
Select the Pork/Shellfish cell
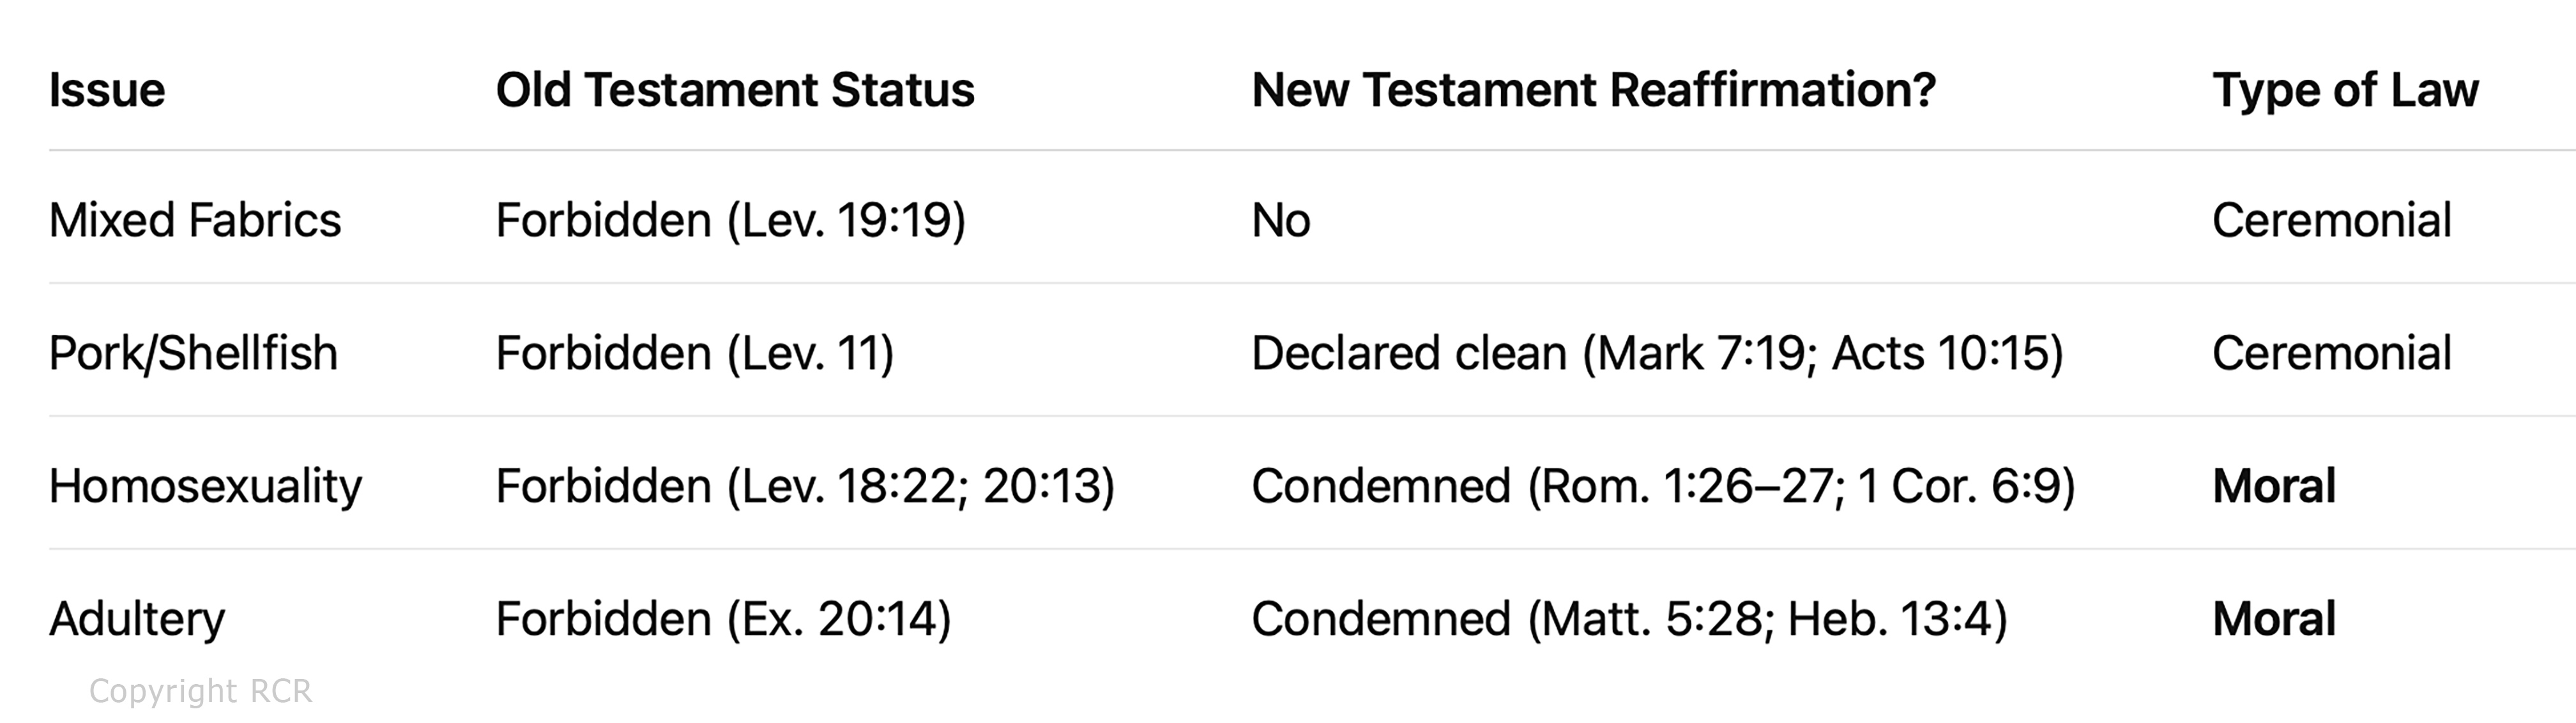point(193,352)
